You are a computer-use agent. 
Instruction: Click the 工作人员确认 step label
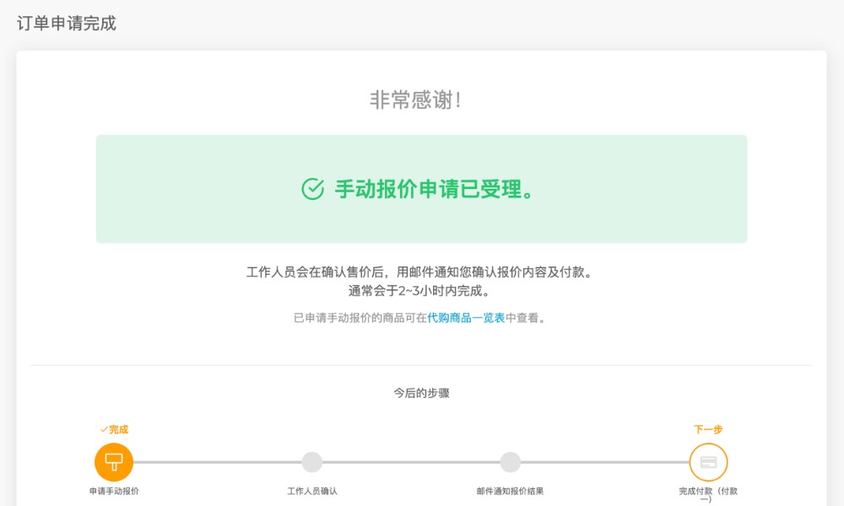312,491
